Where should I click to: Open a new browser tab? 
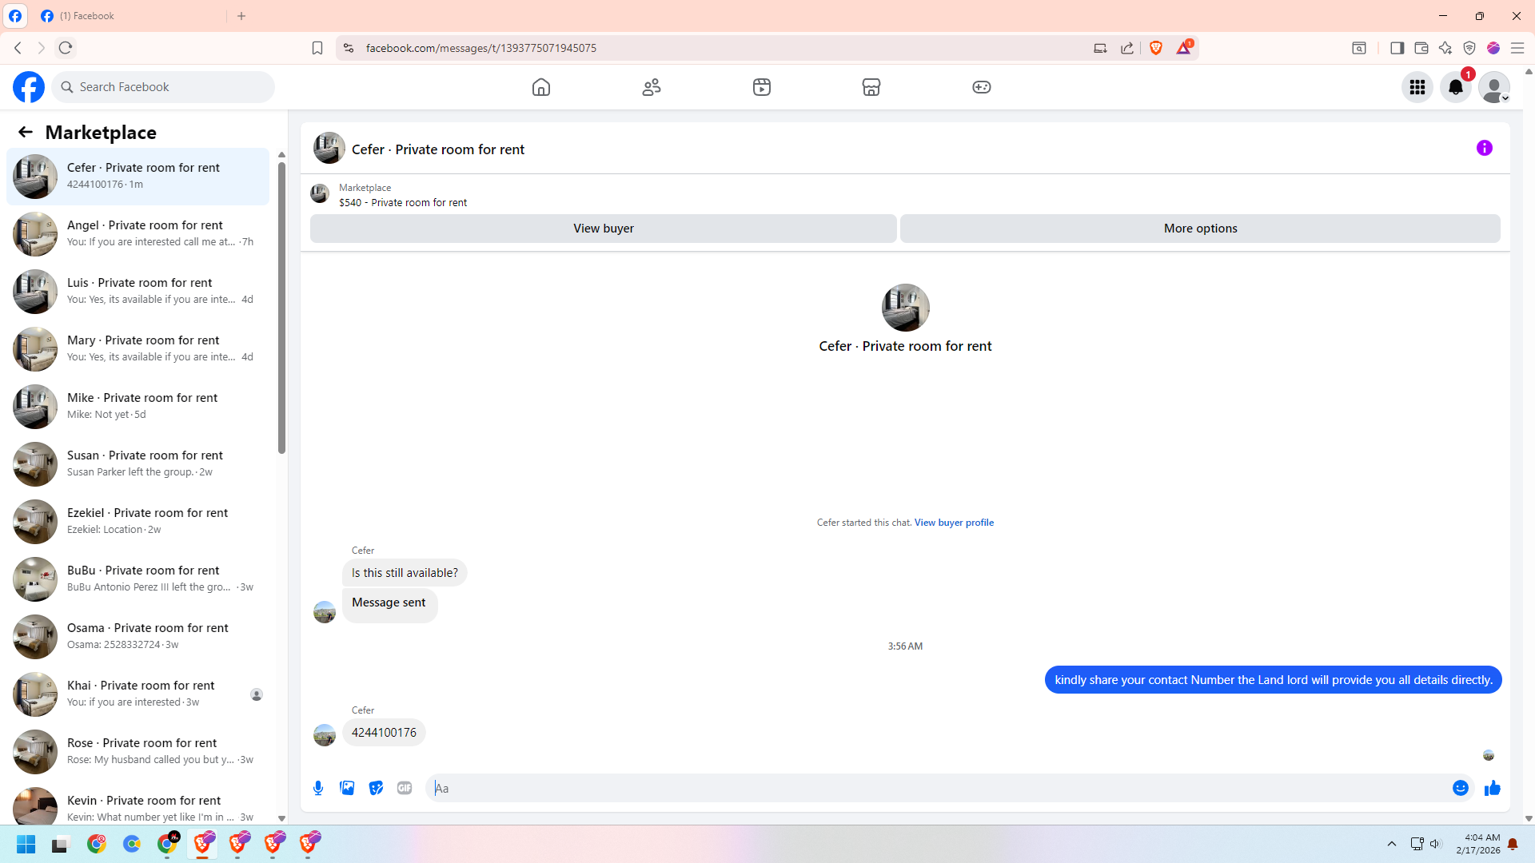click(x=241, y=16)
